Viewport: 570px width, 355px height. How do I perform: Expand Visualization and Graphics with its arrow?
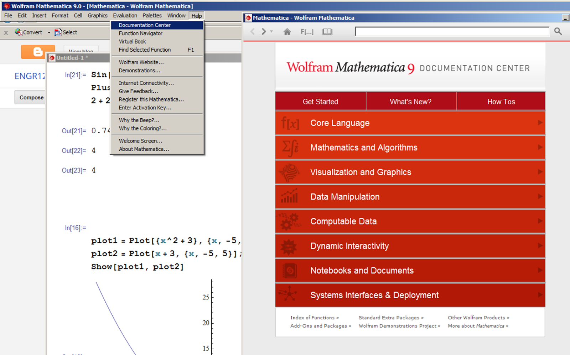[540, 172]
